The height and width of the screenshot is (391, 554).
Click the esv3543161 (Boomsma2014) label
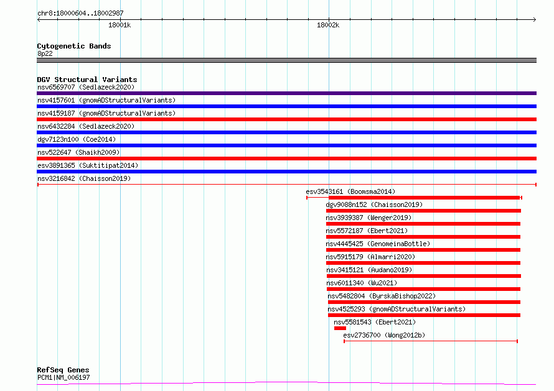click(350, 191)
